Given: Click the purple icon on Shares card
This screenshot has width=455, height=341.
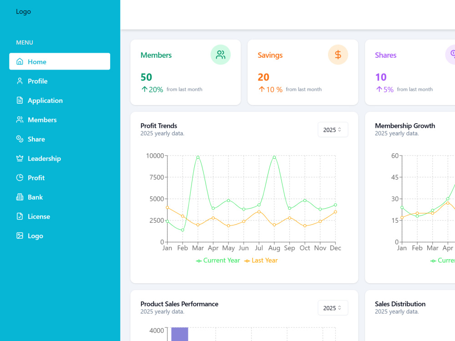Looking at the screenshot, I should pos(450,55).
